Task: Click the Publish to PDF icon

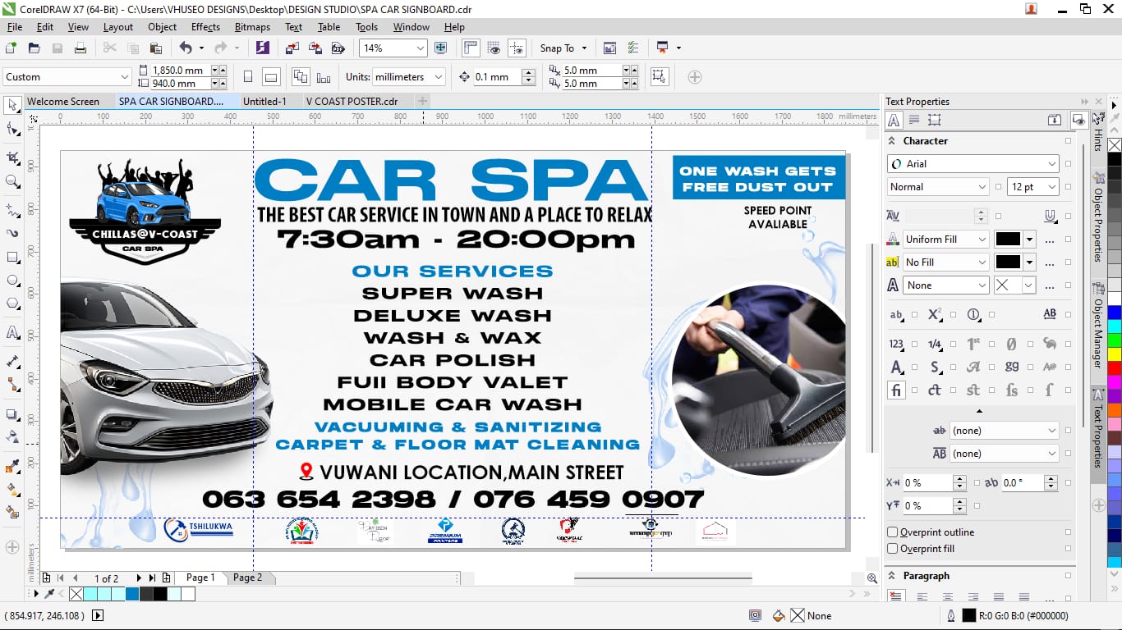Action: point(337,48)
